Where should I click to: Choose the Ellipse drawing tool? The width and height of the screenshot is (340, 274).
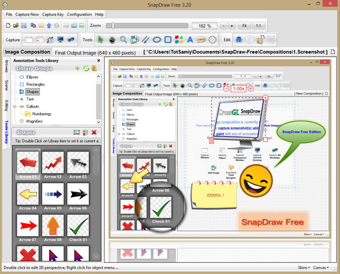(157, 40)
